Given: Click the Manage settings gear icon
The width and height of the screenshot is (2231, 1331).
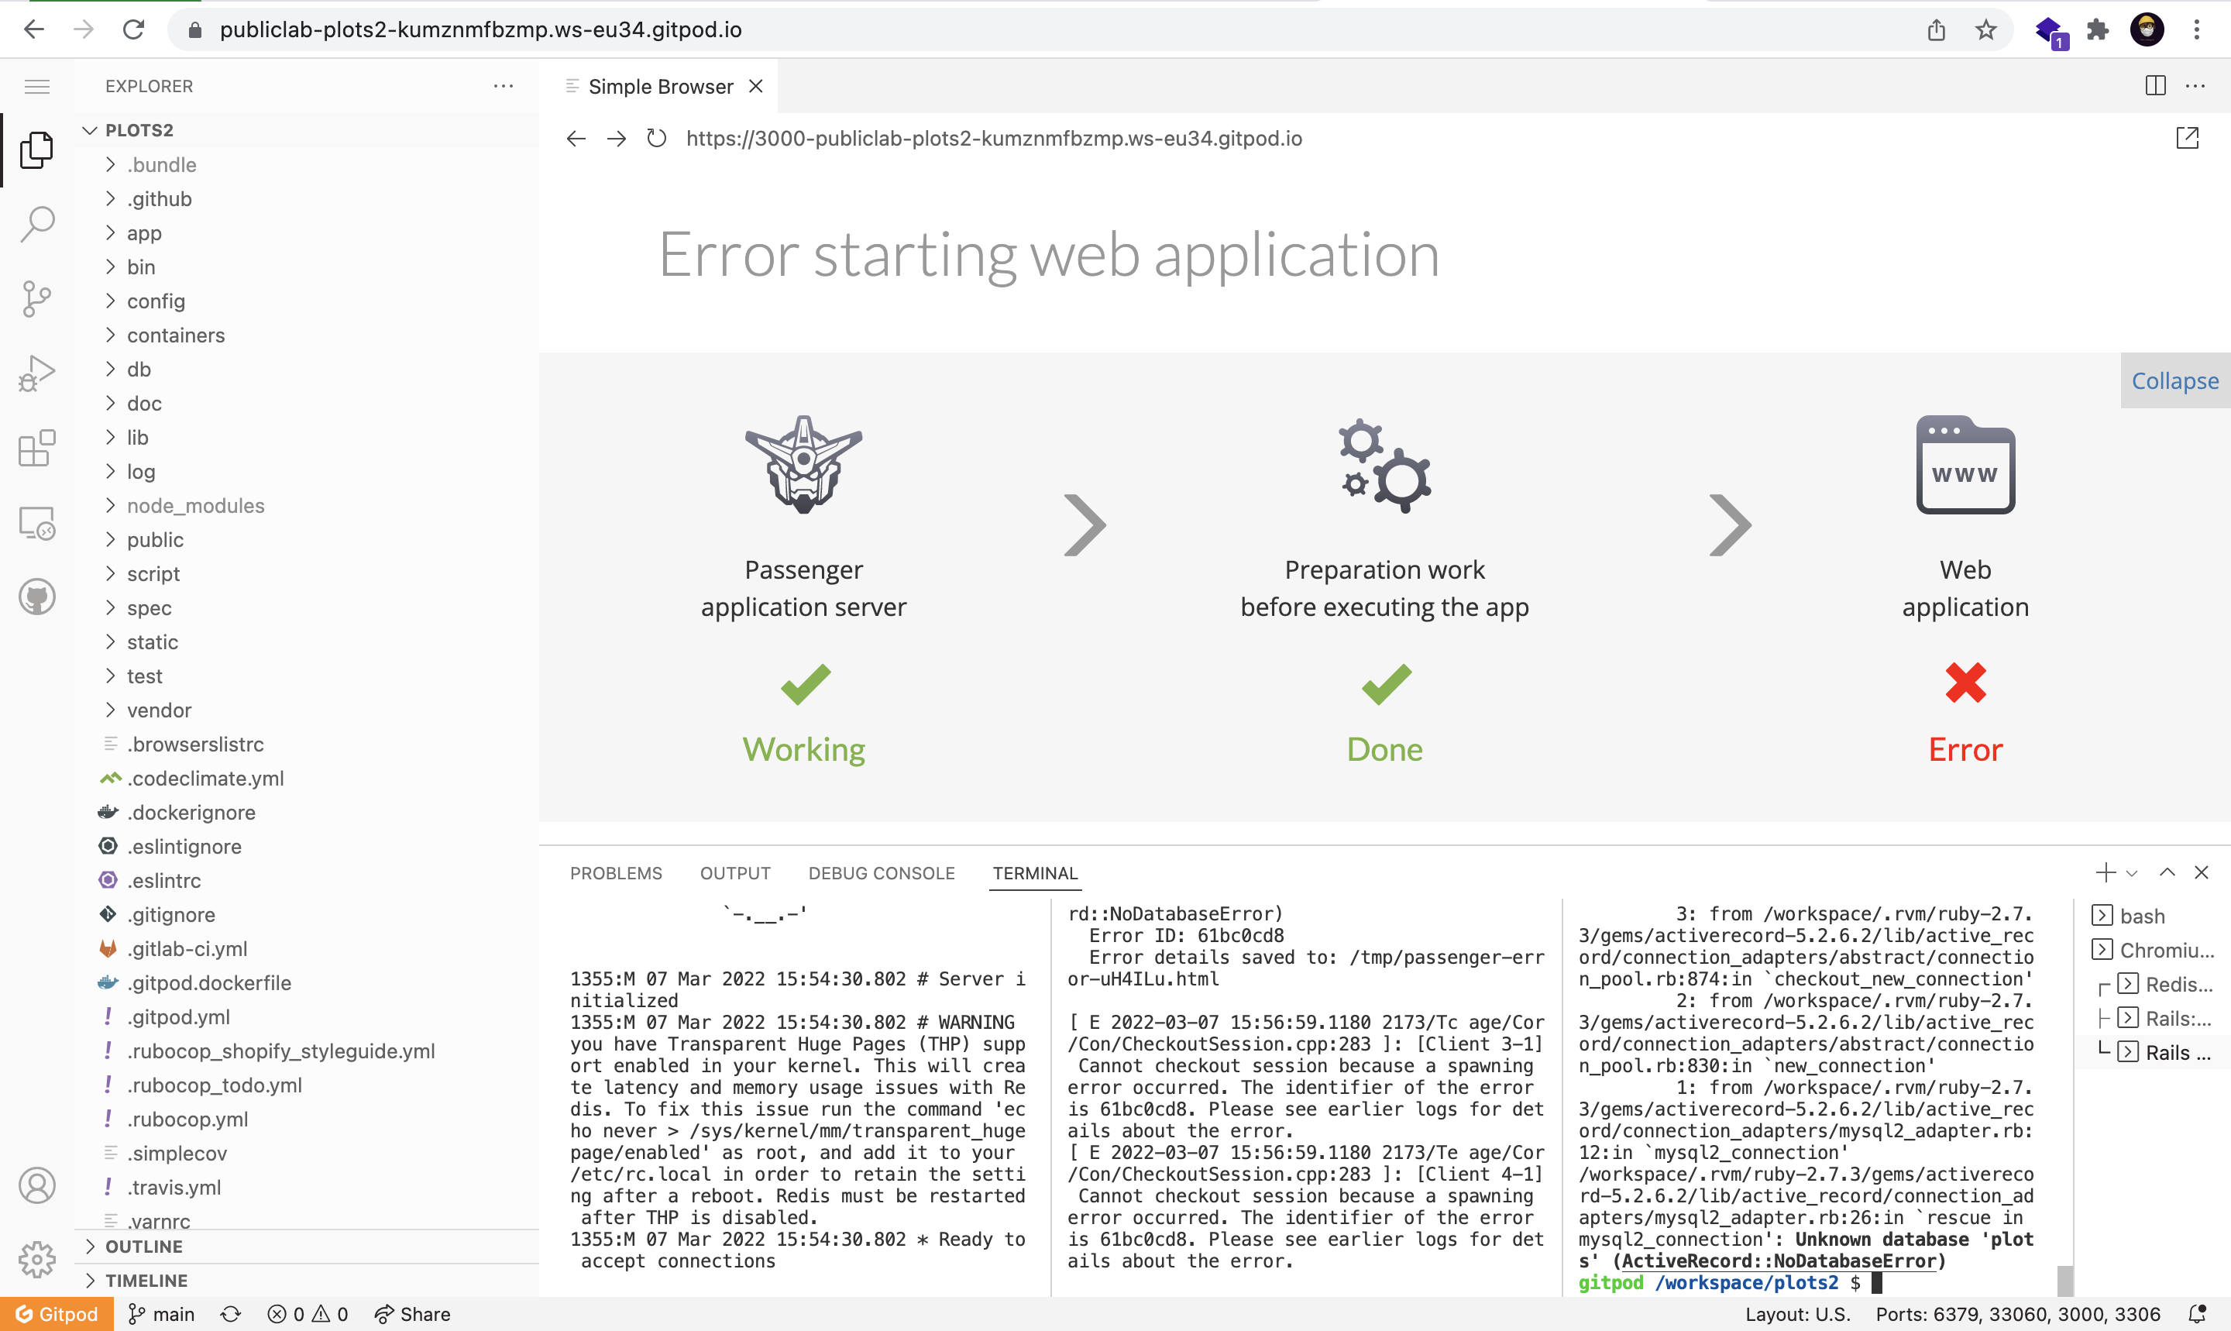Looking at the screenshot, I should click(x=36, y=1259).
